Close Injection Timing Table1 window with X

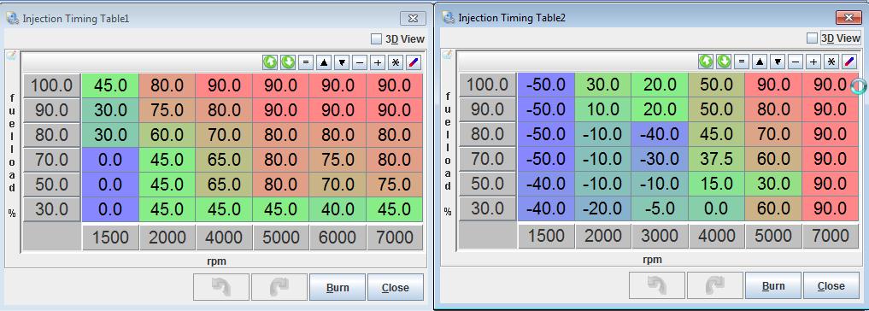tap(413, 18)
